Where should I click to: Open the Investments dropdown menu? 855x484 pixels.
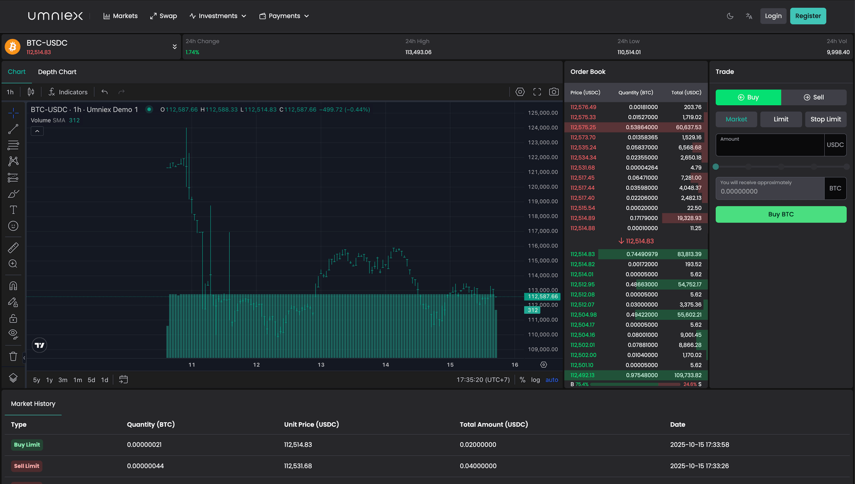[218, 16]
